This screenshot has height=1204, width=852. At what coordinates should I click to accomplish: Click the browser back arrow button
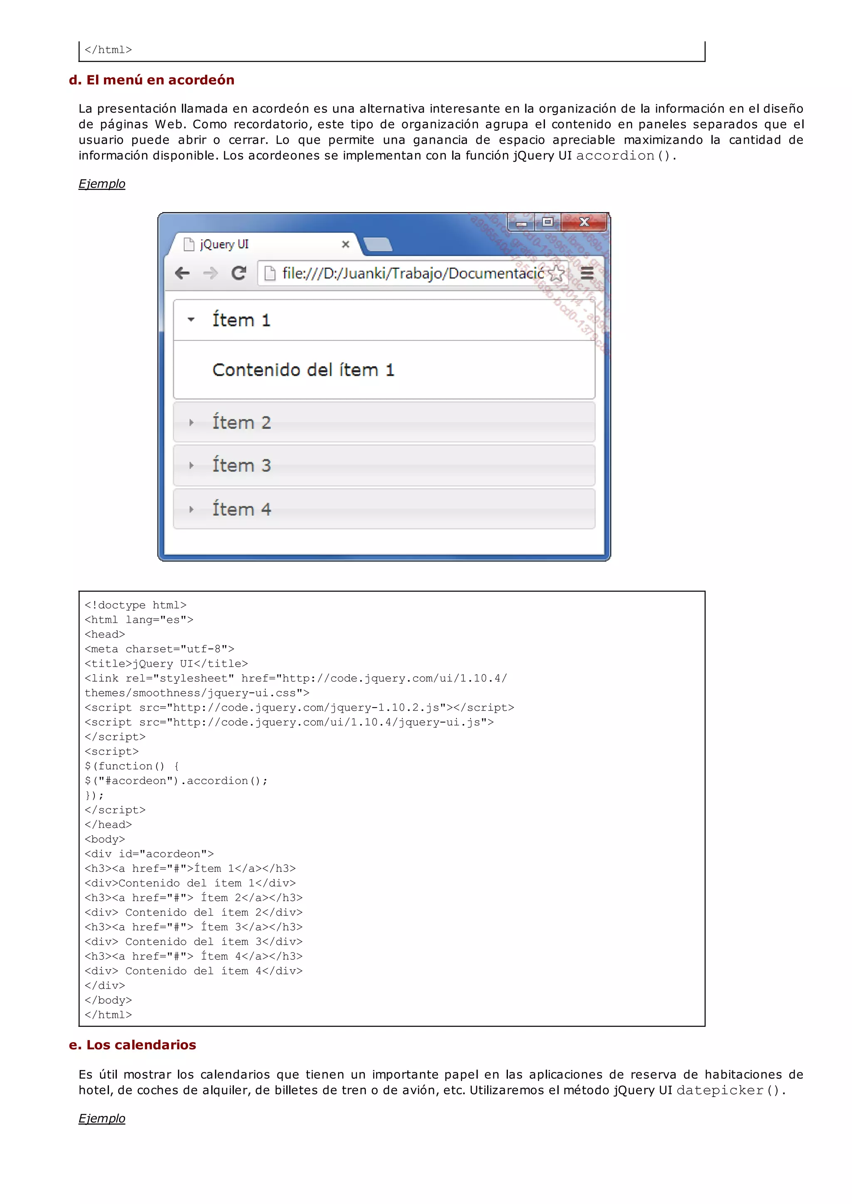point(182,273)
